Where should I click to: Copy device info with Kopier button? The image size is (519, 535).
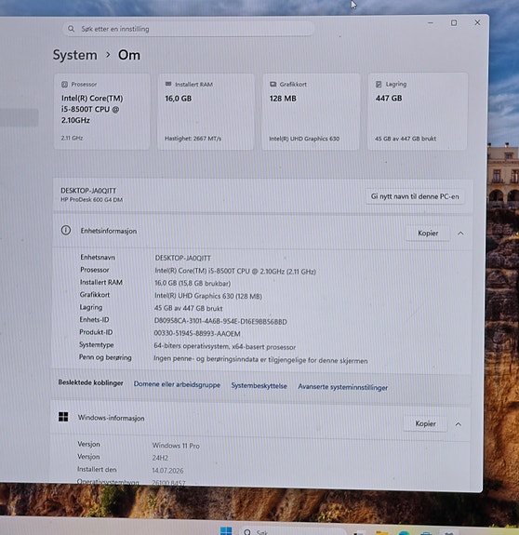(428, 233)
